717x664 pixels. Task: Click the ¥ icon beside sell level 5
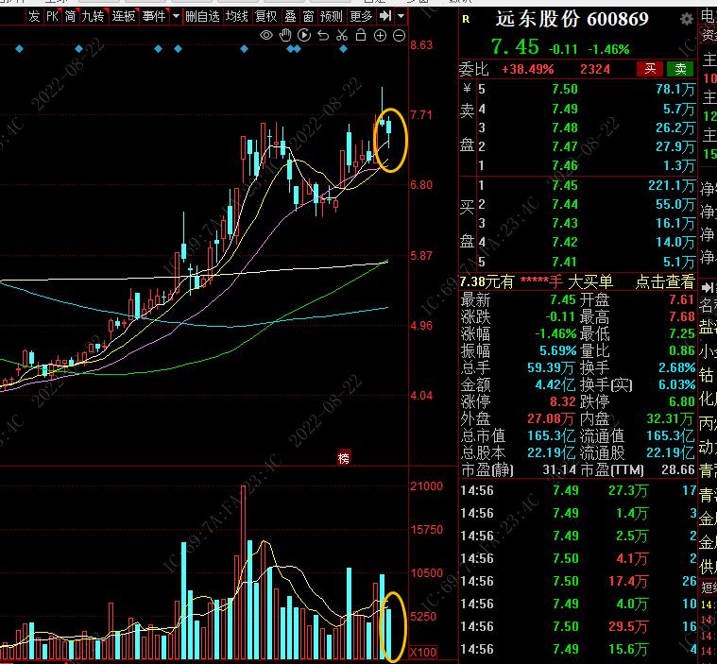pos(467,88)
